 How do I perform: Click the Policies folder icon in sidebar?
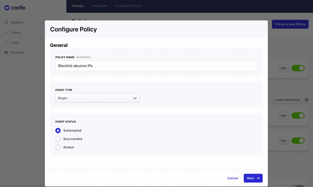pyautogui.click(x=6, y=52)
